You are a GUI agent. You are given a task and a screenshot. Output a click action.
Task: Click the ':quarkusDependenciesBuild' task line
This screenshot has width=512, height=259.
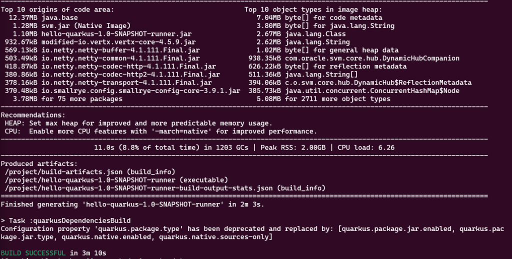tap(65, 221)
